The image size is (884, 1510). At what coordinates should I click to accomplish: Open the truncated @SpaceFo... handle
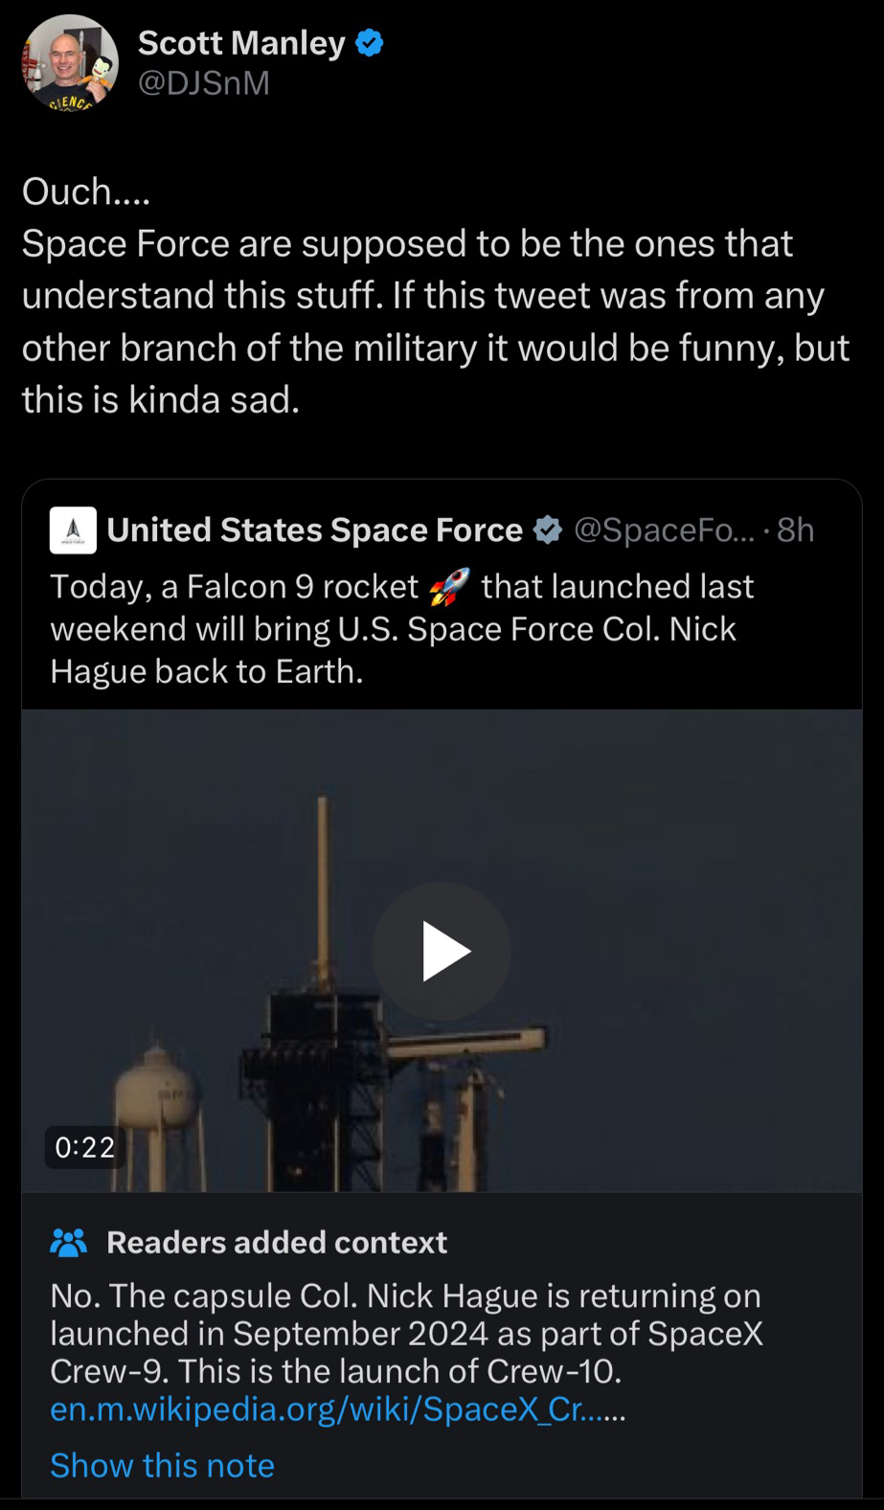(665, 530)
